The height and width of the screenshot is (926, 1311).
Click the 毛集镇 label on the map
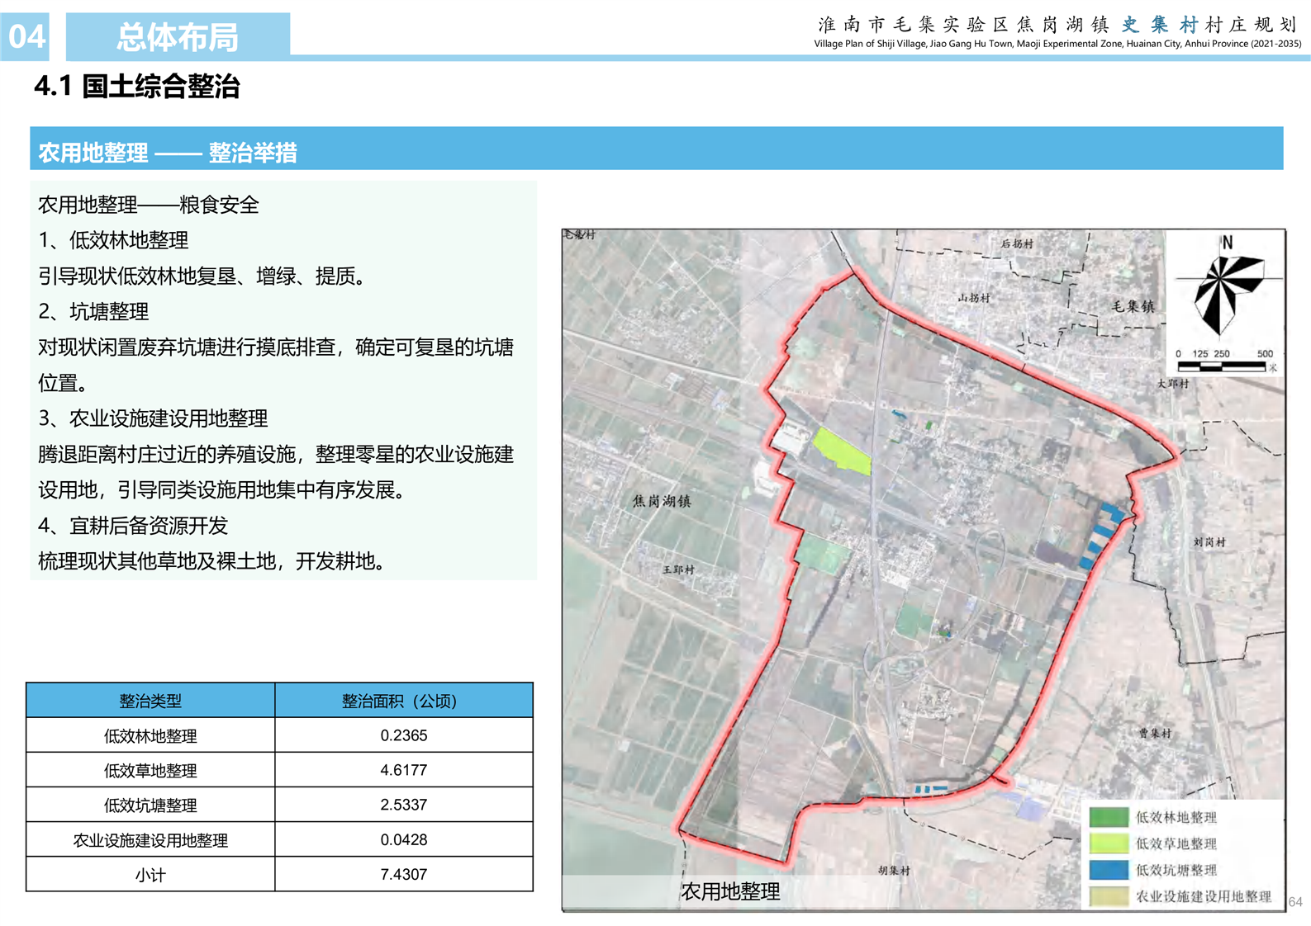[x=1132, y=307]
